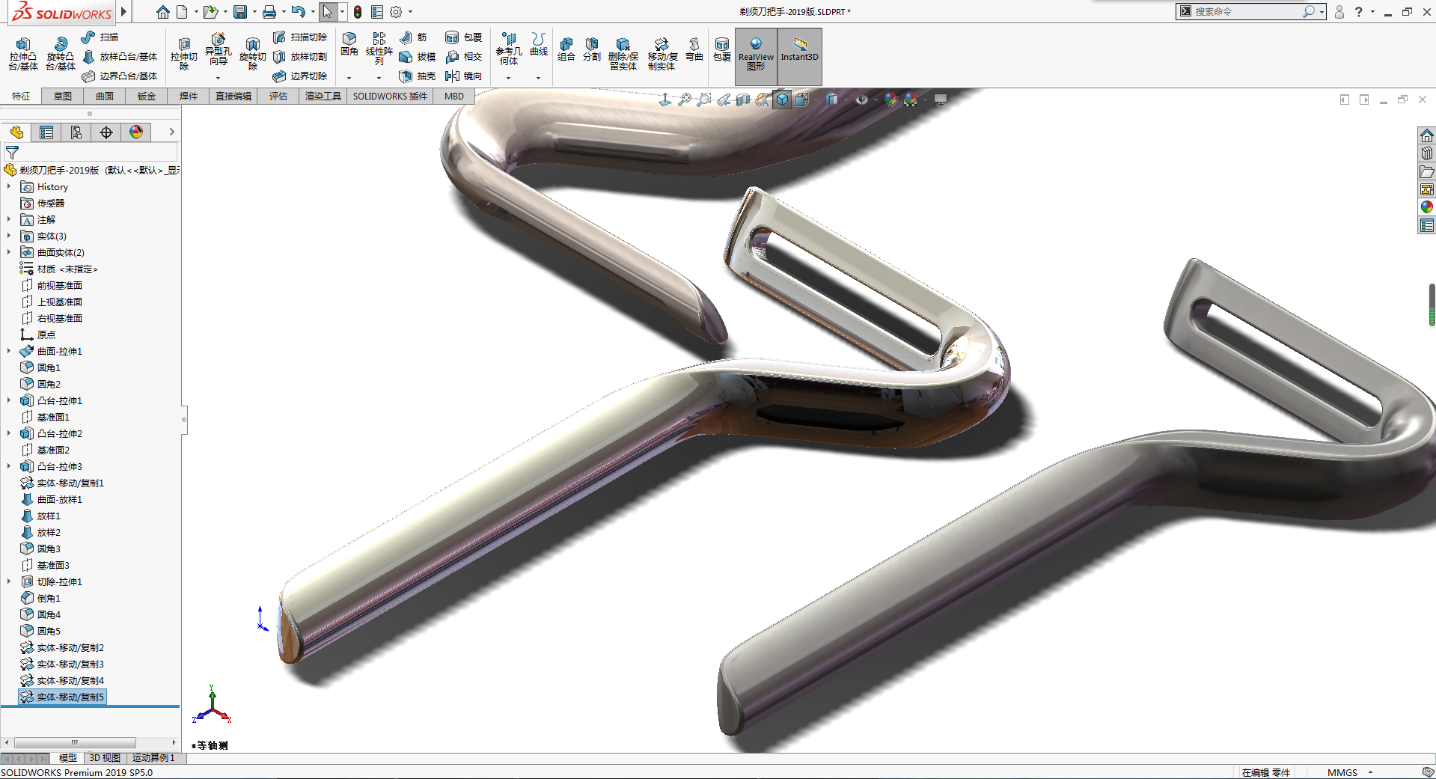The height and width of the screenshot is (779, 1436).
Task: Toggle Instant3D mode
Action: tap(799, 56)
